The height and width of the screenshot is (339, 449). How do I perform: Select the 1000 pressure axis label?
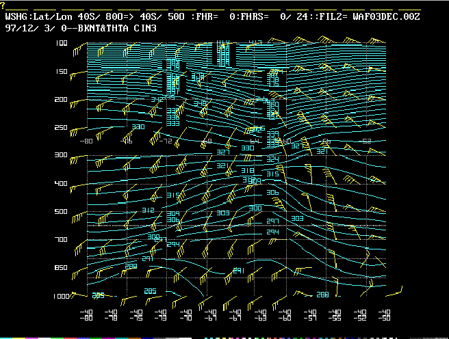61,297
